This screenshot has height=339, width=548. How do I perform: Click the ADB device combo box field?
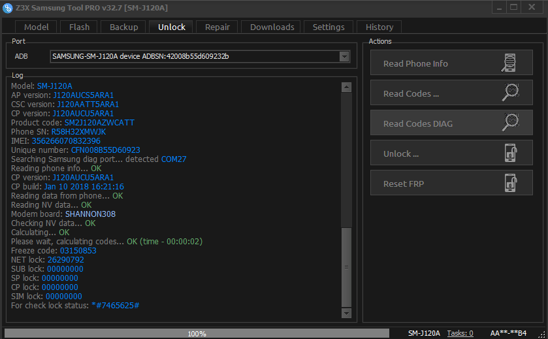pyautogui.click(x=200, y=57)
